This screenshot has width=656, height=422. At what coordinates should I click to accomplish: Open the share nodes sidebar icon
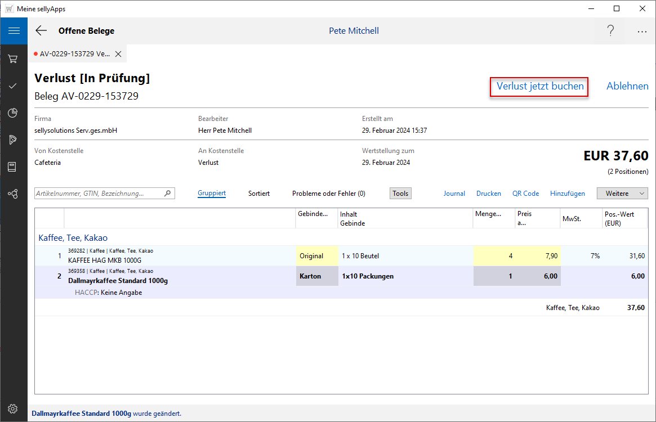(x=13, y=194)
